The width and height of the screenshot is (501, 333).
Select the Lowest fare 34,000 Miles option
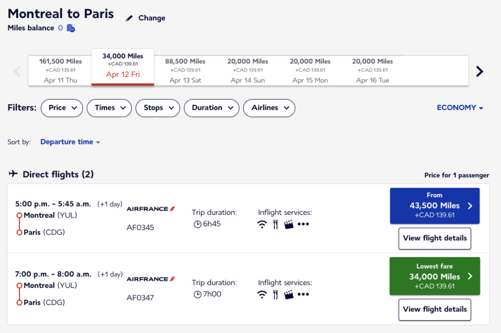tap(434, 276)
